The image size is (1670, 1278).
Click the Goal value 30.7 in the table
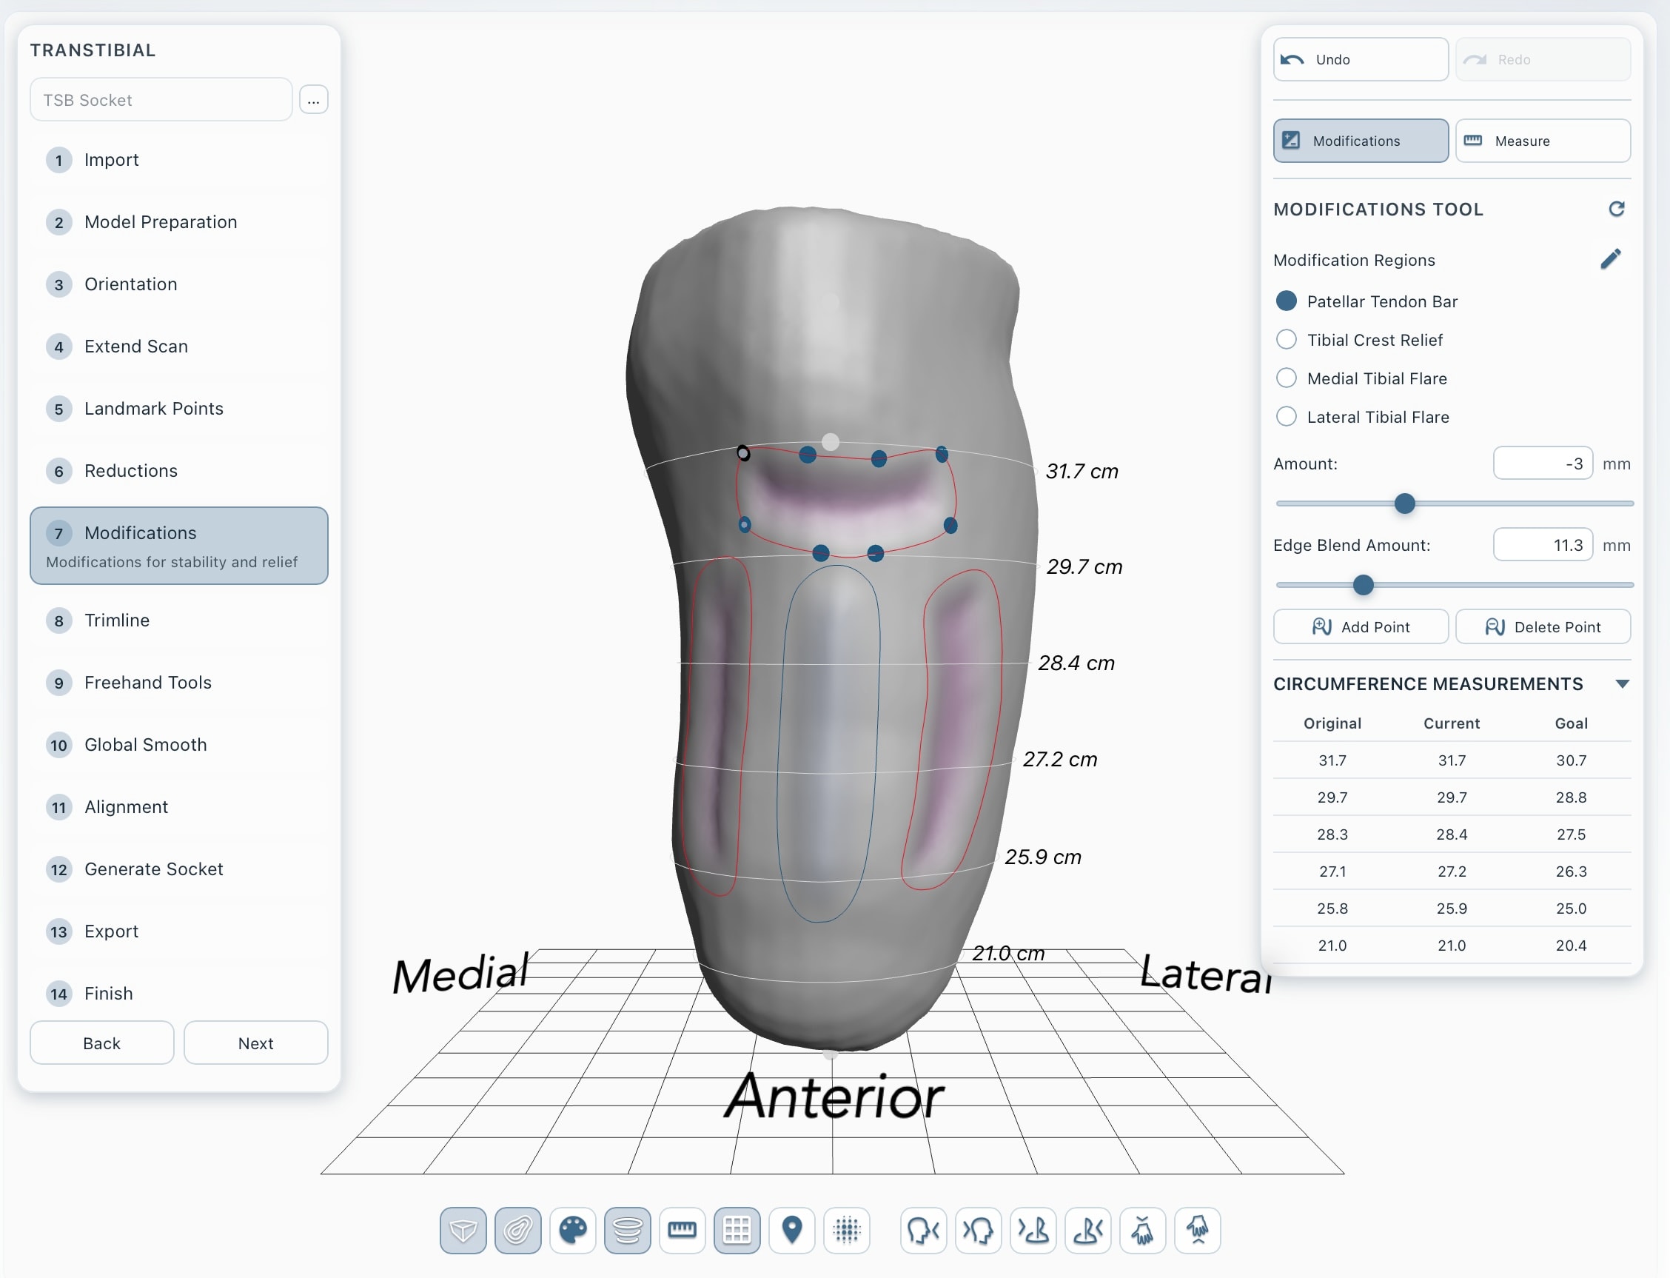pyautogui.click(x=1571, y=760)
